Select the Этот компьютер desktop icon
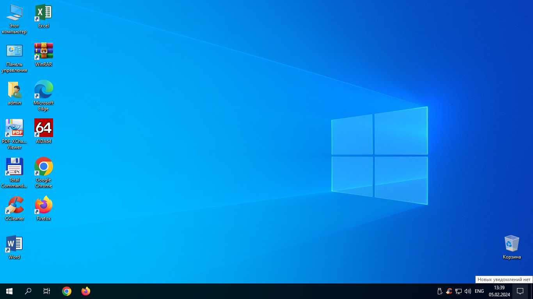The width and height of the screenshot is (533, 299). [14, 19]
